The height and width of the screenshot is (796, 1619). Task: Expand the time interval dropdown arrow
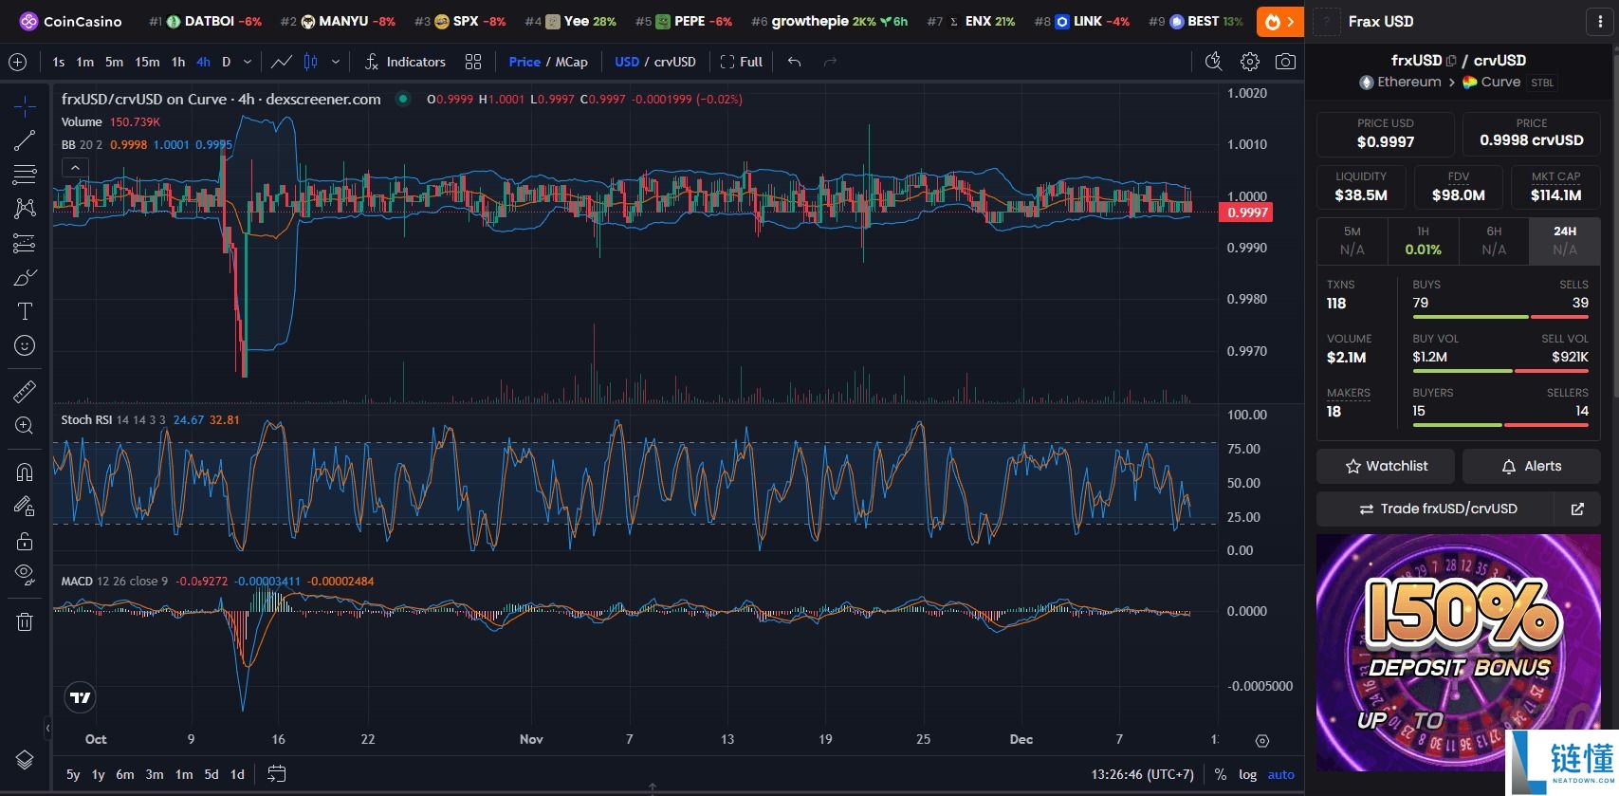point(248,62)
